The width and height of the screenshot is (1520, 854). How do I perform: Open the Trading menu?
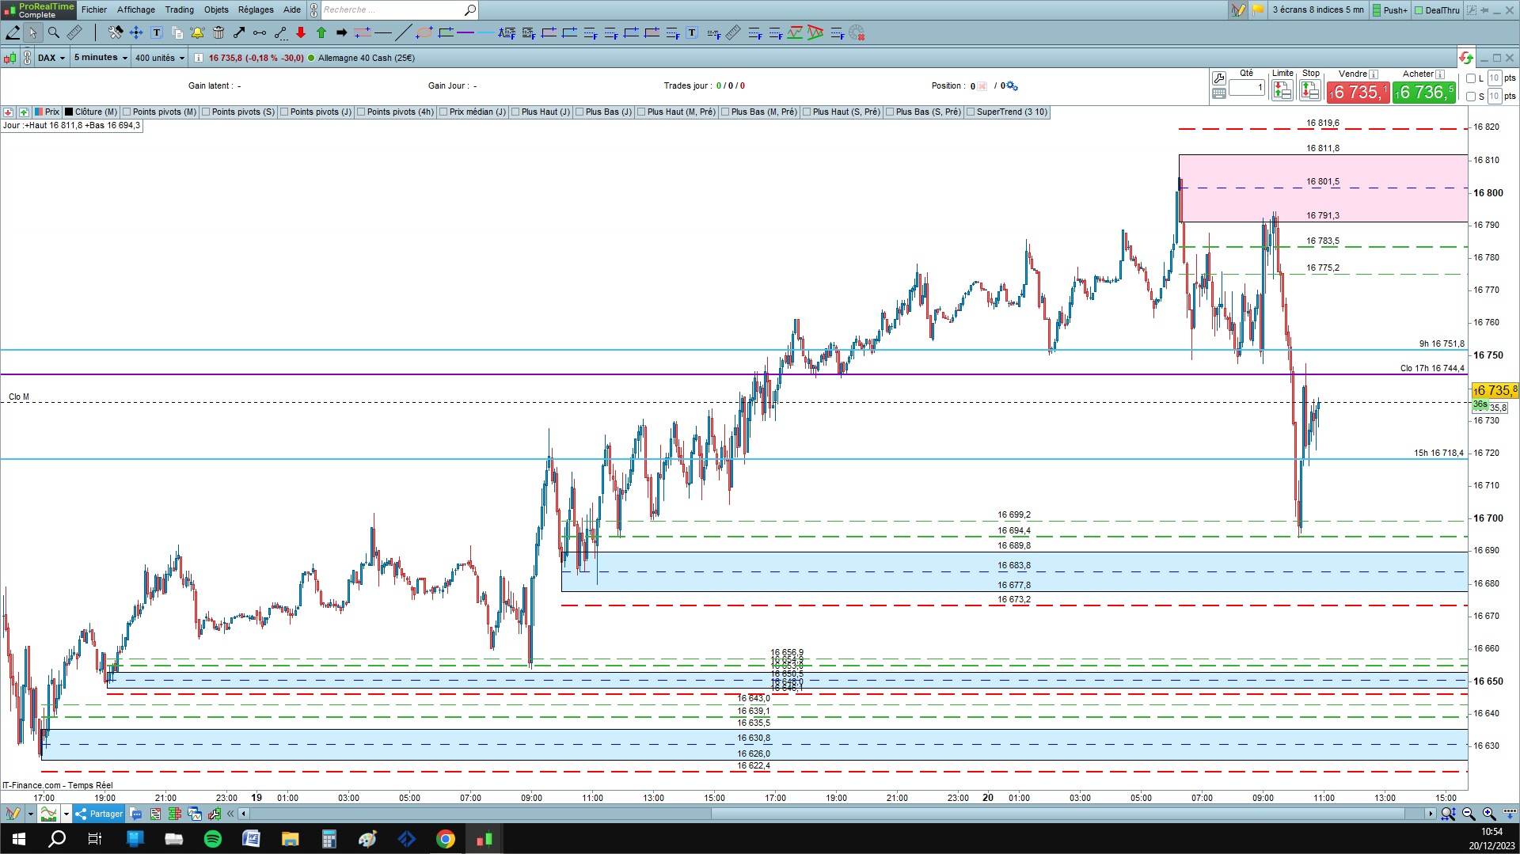(x=179, y=9)
